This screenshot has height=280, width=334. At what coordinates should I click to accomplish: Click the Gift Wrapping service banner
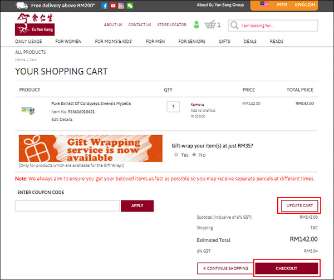pos(91,149)
